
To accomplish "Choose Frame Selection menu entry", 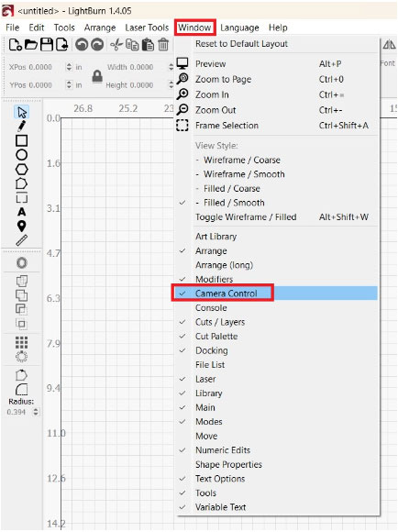I will click(x=275, y=126).
